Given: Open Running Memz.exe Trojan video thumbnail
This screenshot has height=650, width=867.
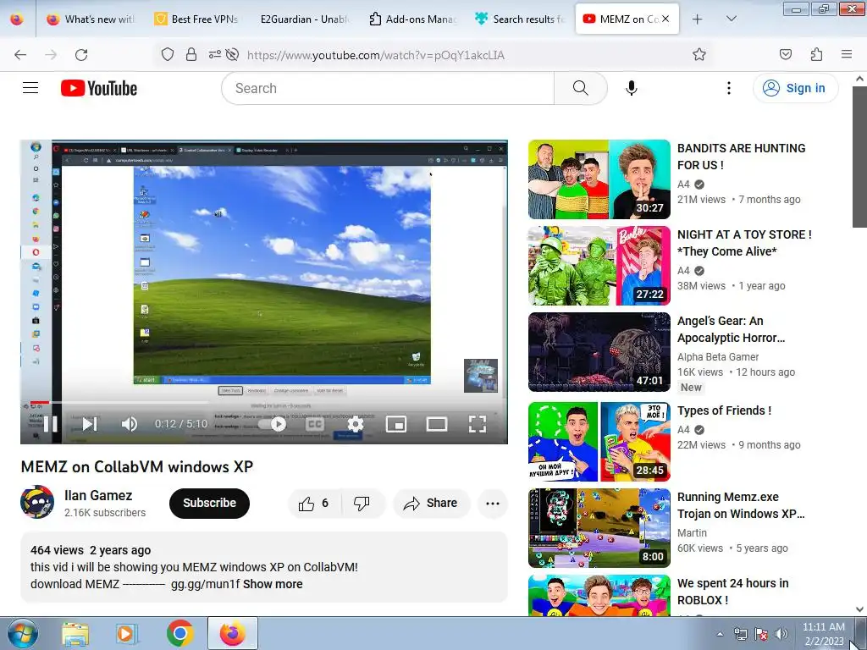Looking at the screenshot, I should tap(599, 528).
